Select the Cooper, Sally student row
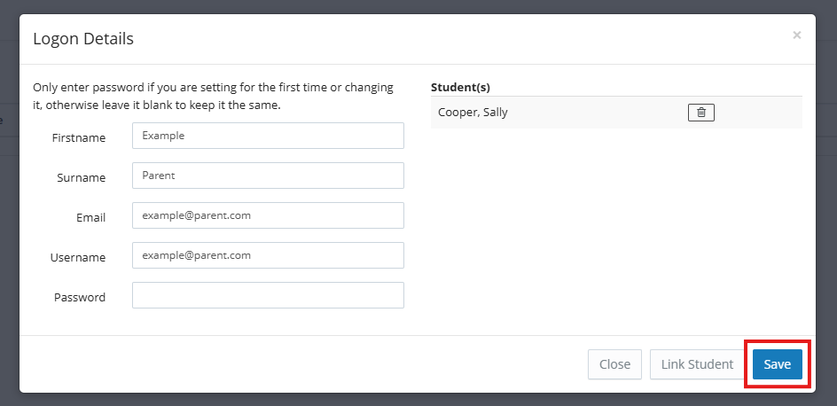837x406 pixels. 532,113
